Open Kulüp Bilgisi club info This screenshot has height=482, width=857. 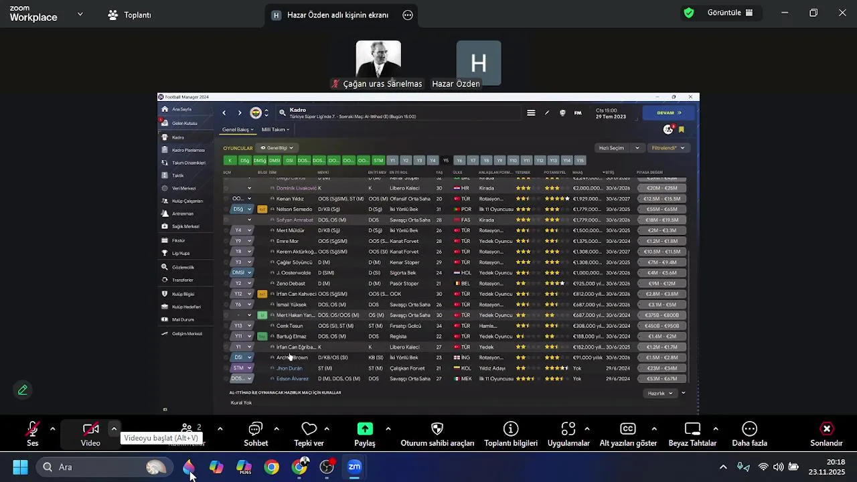(183, 294)
